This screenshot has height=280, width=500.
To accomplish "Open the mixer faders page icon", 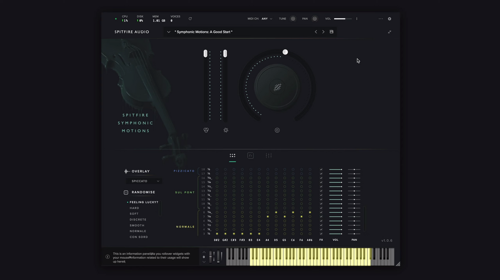I will [269, 156].
